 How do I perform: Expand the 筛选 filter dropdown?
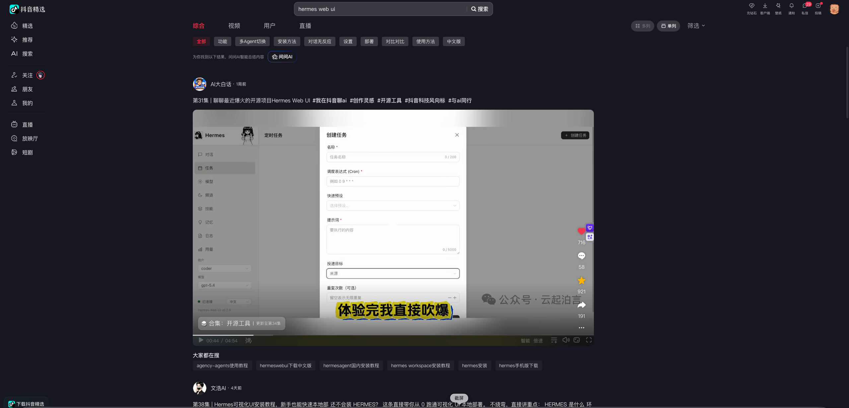696,26
